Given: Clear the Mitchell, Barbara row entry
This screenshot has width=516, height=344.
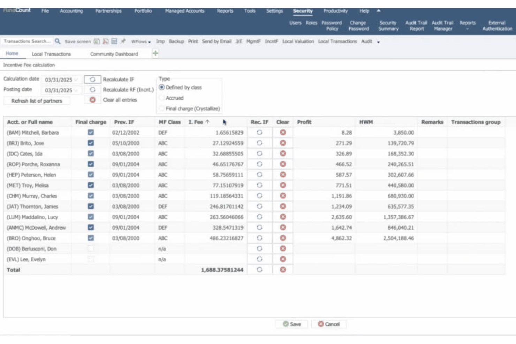Looking at the screenshot, I should [283, 132].
